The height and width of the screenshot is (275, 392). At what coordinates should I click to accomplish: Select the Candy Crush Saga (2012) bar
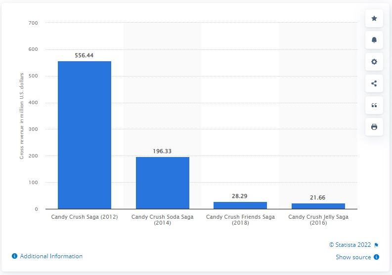click(x=85, y=135)
